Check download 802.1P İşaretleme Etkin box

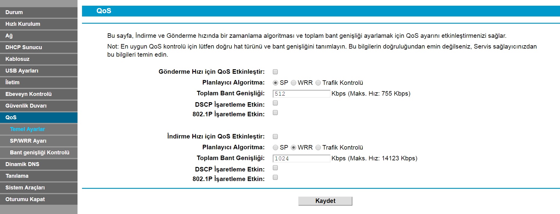tap(275, 177)
